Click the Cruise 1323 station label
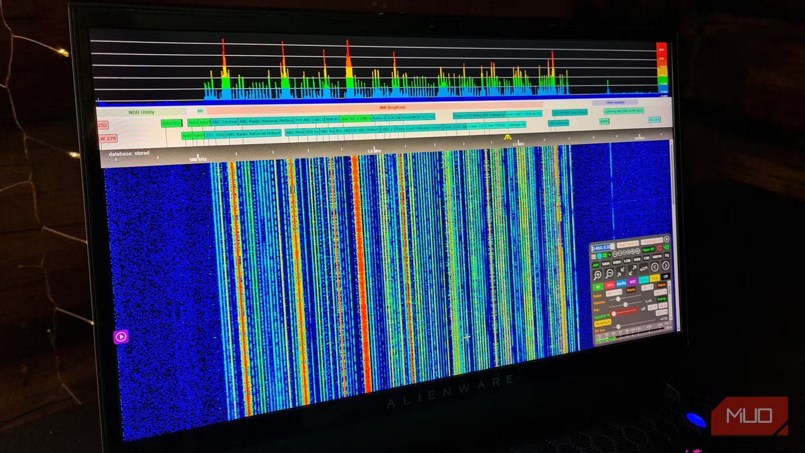The image size is (805, 453). [x=476, y=126]
